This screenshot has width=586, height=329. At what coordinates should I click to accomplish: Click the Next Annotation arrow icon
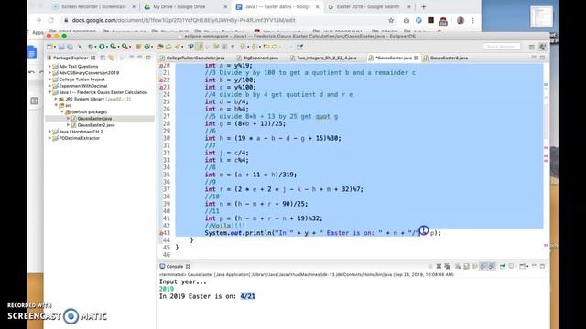(x=242, y=47)
